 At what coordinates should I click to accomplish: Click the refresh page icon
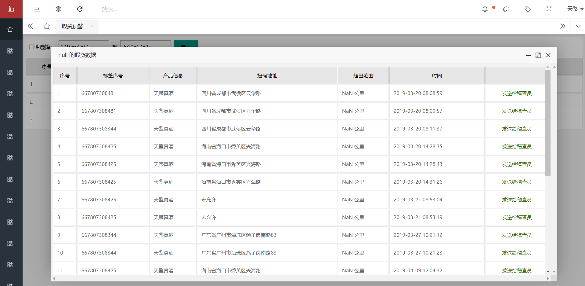click(x=80, y=9)
